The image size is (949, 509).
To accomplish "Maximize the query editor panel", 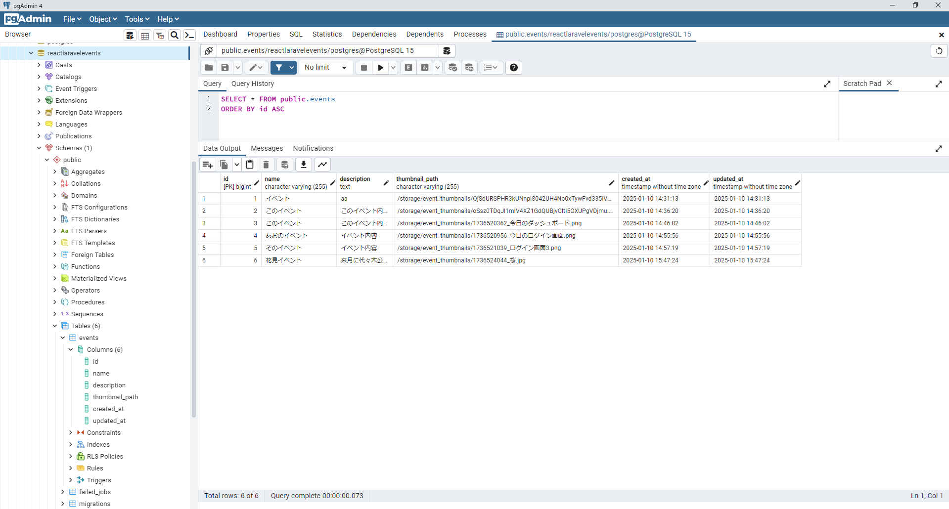I will point(827,84).
